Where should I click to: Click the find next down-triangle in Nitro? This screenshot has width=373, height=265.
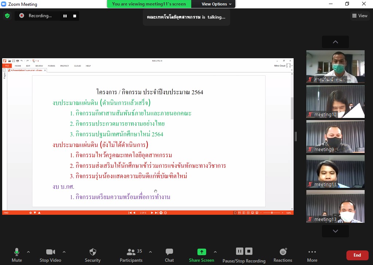[35, 213]
